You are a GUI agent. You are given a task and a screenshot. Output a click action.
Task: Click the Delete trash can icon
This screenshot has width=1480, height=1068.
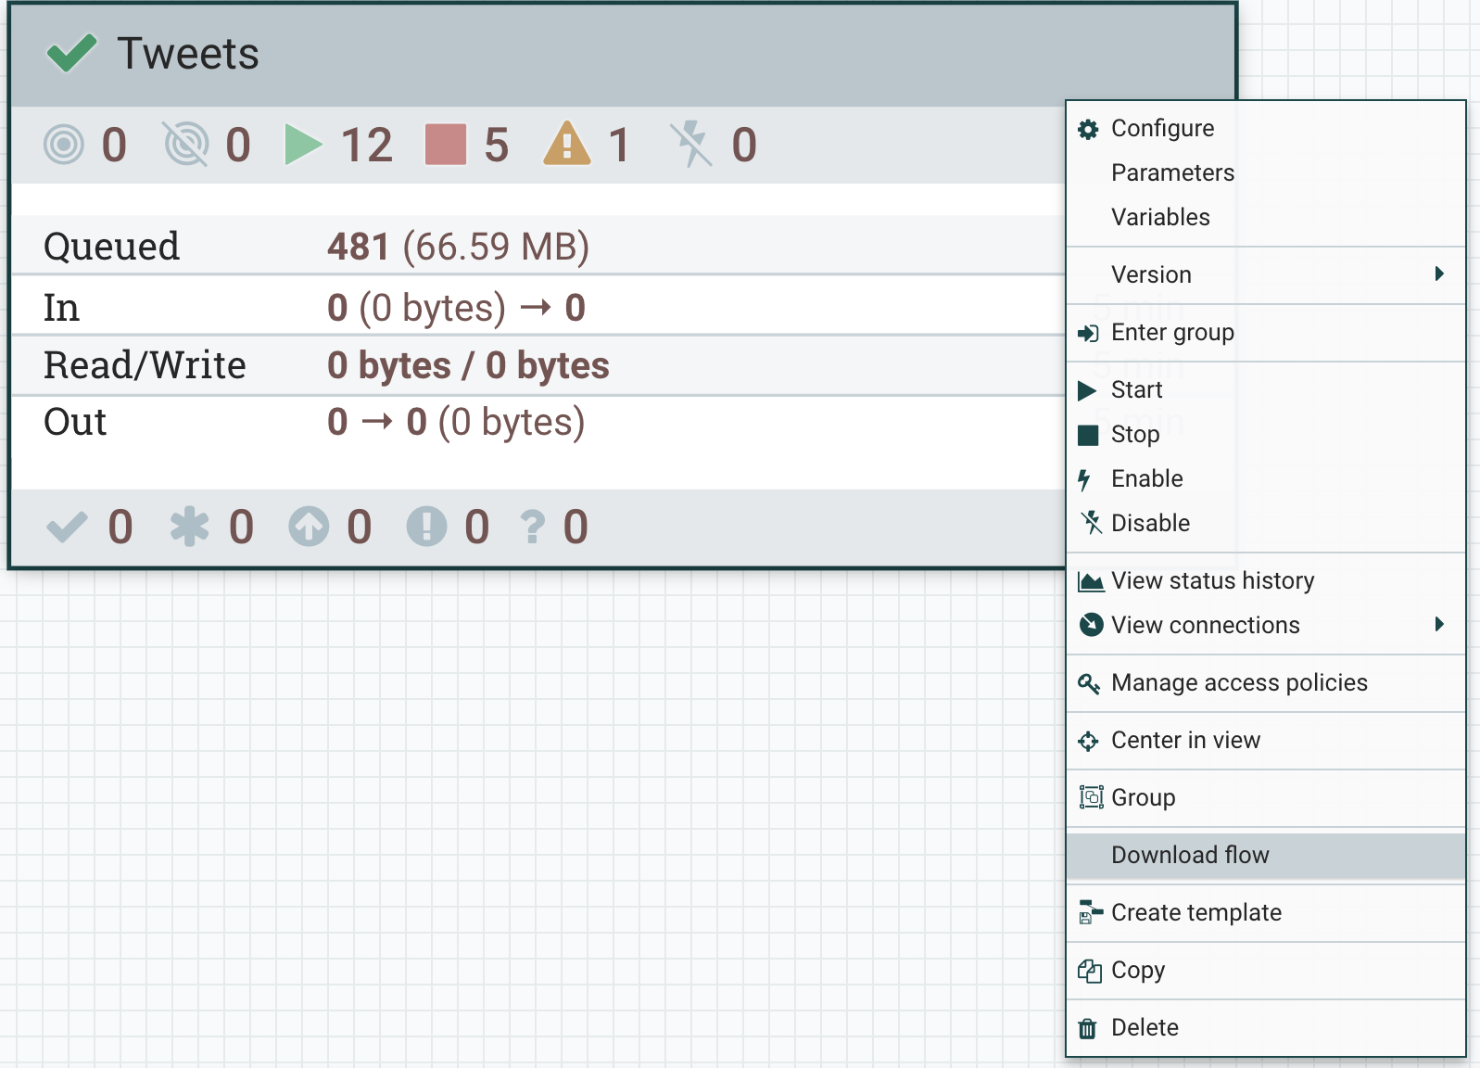coord(1087,1028)
